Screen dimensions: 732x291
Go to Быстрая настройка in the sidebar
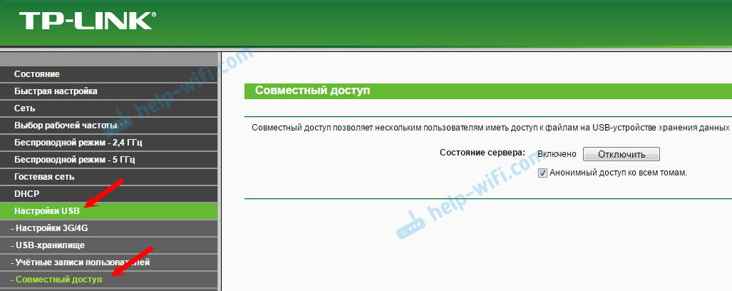pos(56,91)
